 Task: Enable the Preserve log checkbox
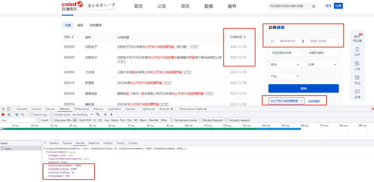30,114
